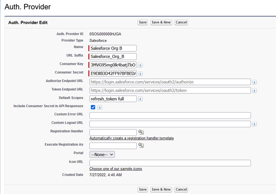The image size is (276, 194).
Task: Click info icon next to Default Scopes
Action: [140, 99]
